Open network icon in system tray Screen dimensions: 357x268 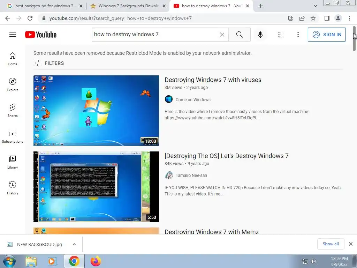[305, 261]
